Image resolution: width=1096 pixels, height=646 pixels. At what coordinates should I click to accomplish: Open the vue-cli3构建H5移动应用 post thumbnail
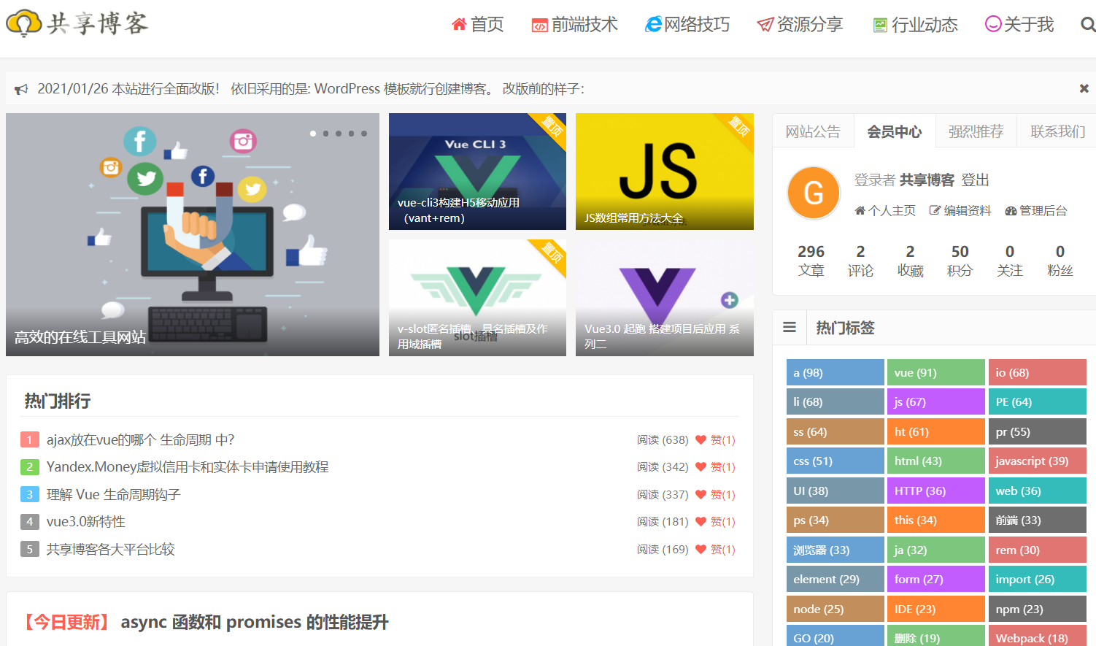[x=477, y=172]
